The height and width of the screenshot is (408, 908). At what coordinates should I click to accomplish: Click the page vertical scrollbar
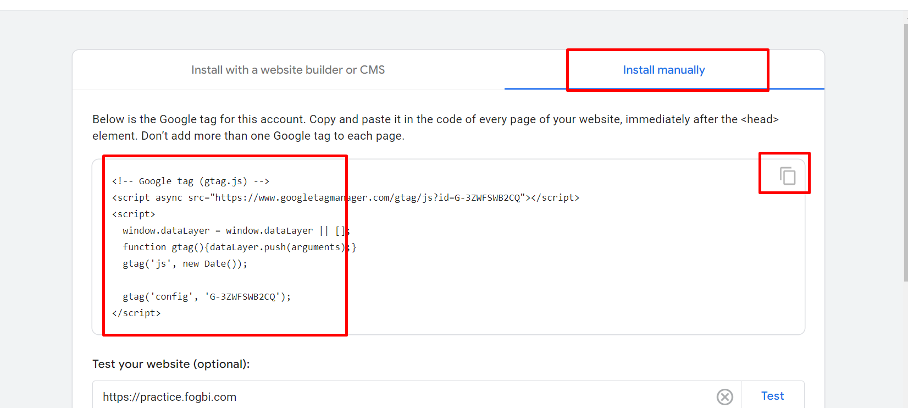tap(905, 153)
